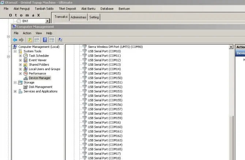Click port icon beside USB Serial Port (COM165)
245x160 pixels.
click(84, 149)
